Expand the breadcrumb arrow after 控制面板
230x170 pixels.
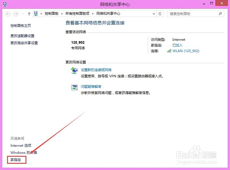[62, 13]
